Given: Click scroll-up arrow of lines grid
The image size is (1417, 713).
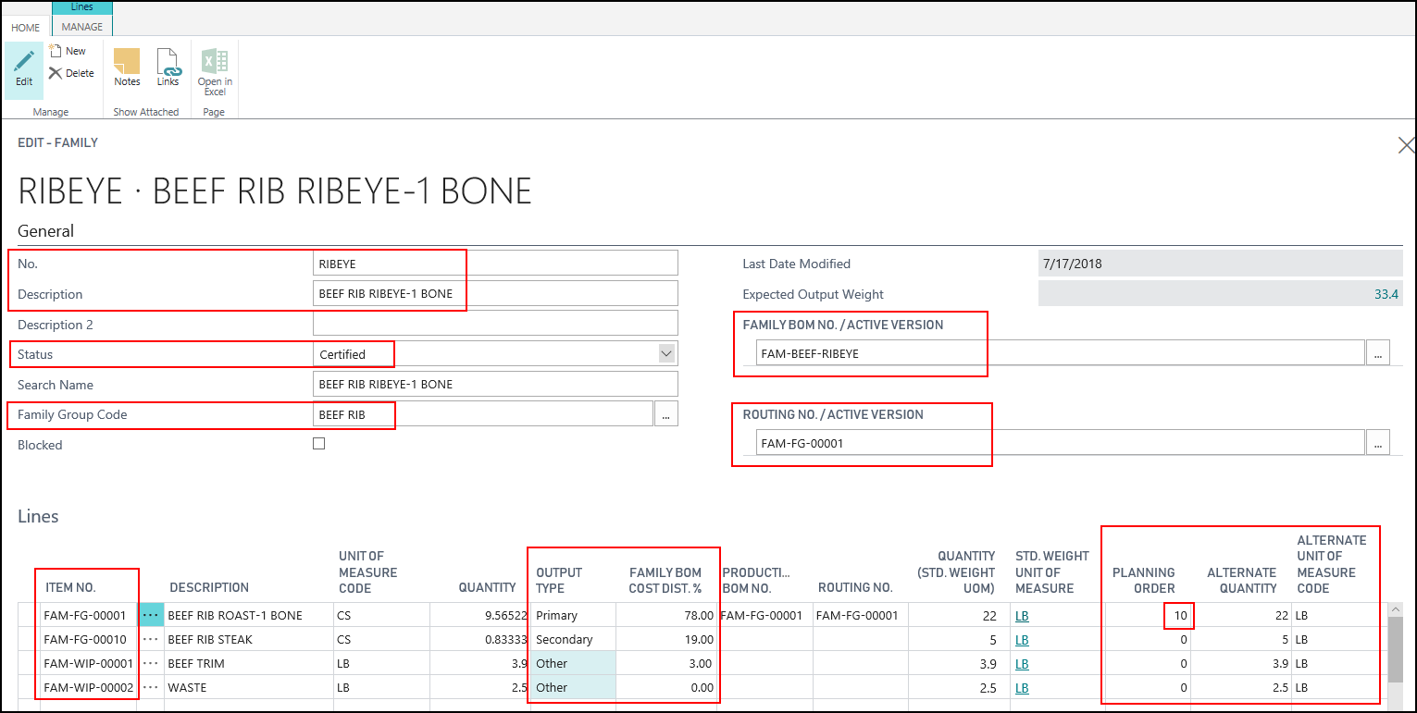Looking at the screenshot, I should [x=1396, y=609].
